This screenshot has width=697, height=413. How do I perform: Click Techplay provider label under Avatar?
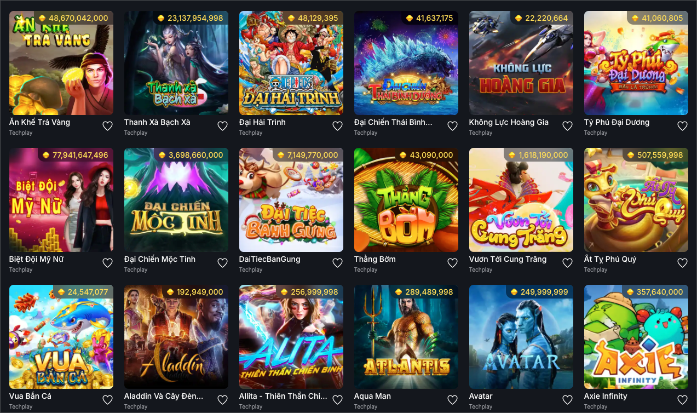481,406
